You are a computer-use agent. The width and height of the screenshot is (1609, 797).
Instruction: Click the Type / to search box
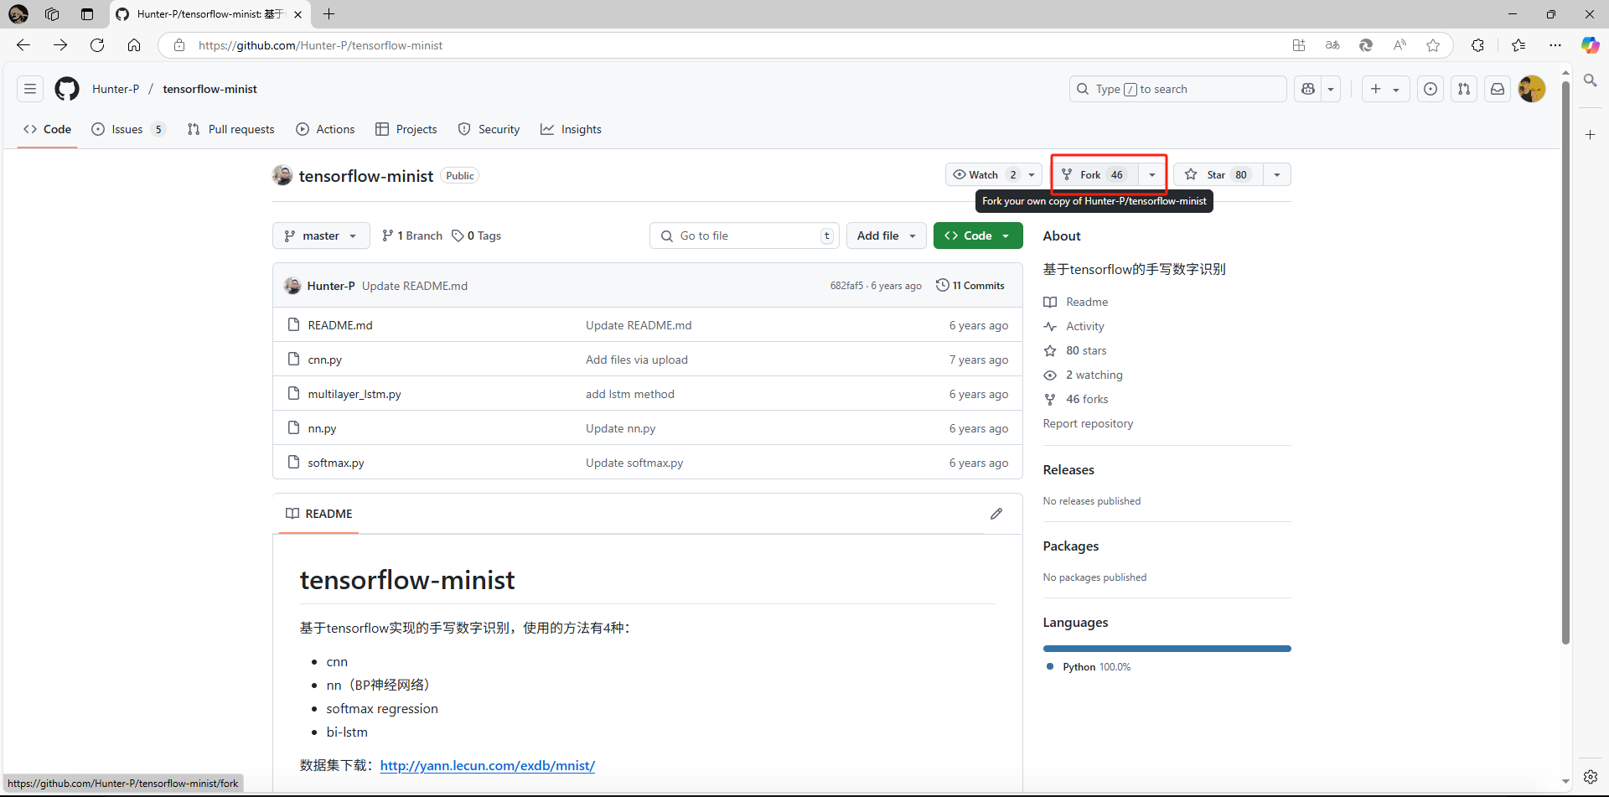[x=1177, y=89]
